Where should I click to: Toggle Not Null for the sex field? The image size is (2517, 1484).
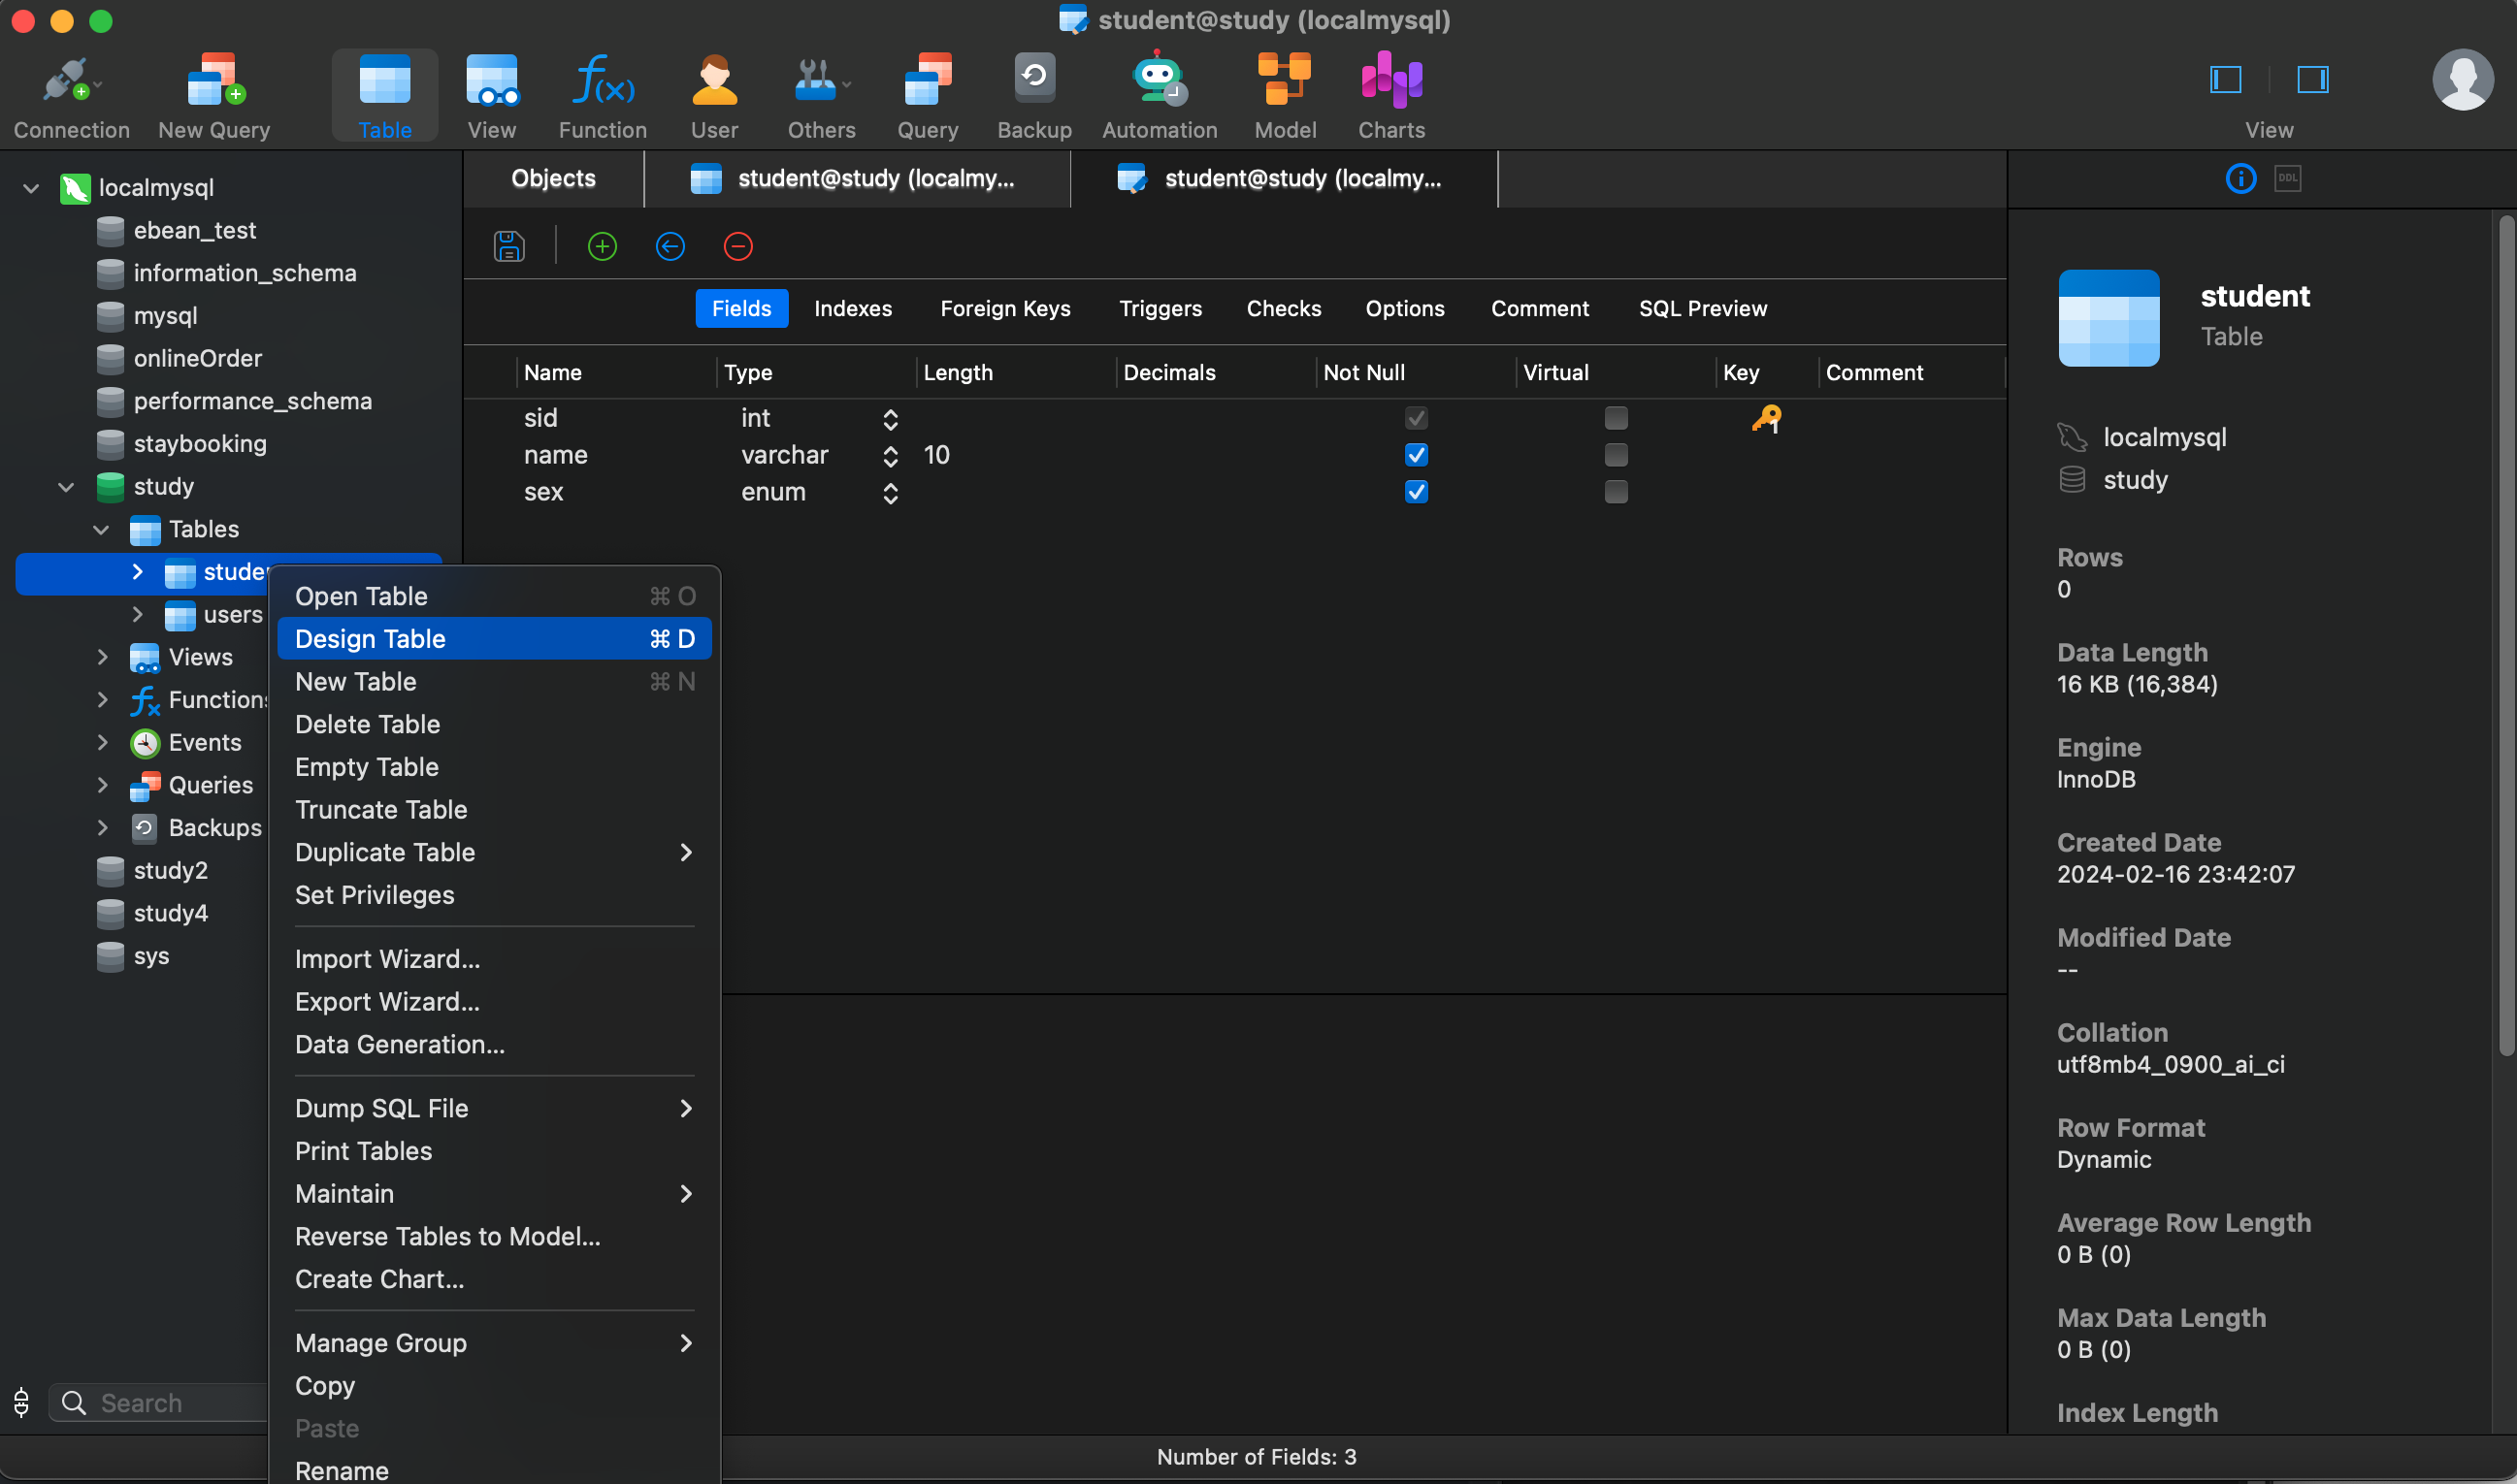pos(1416,492)
